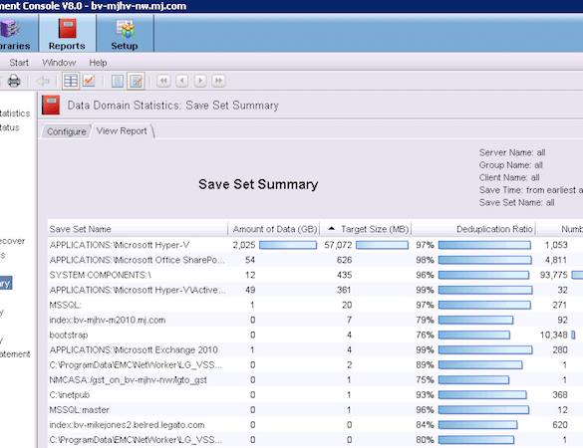583x448 pixels.
Task: Switch to chart view icon
Action: point(89,81)
